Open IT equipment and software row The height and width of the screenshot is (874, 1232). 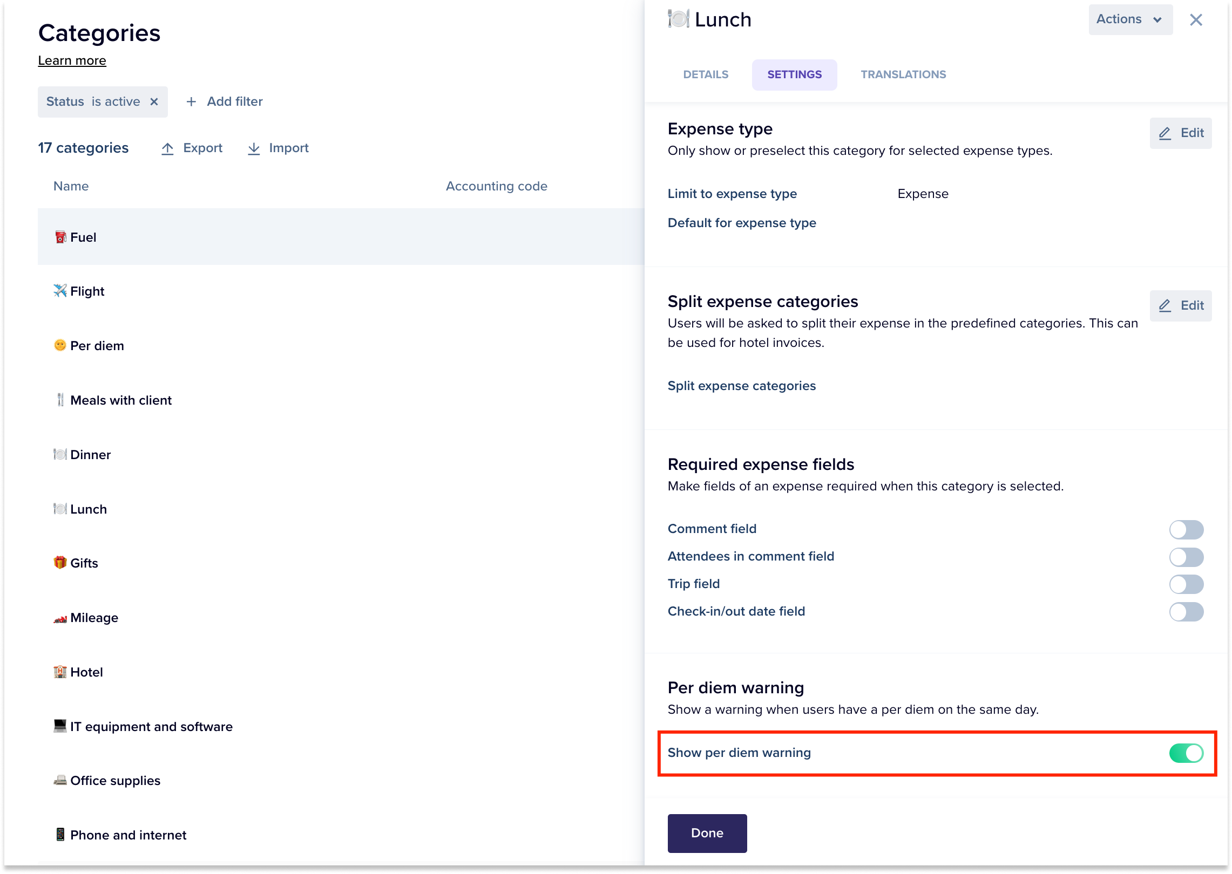coord(341,727)
